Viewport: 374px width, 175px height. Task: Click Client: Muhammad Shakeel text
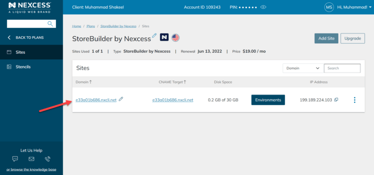point(98,7)
